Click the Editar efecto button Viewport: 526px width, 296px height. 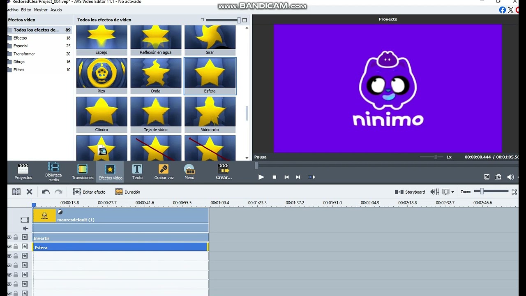(89, 192)
